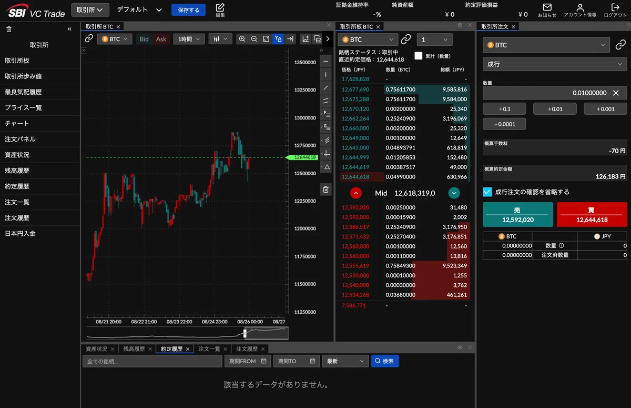
Task: Open the 最新 sort dropdown
Action: pyautogui.click(x=345, y=361)
